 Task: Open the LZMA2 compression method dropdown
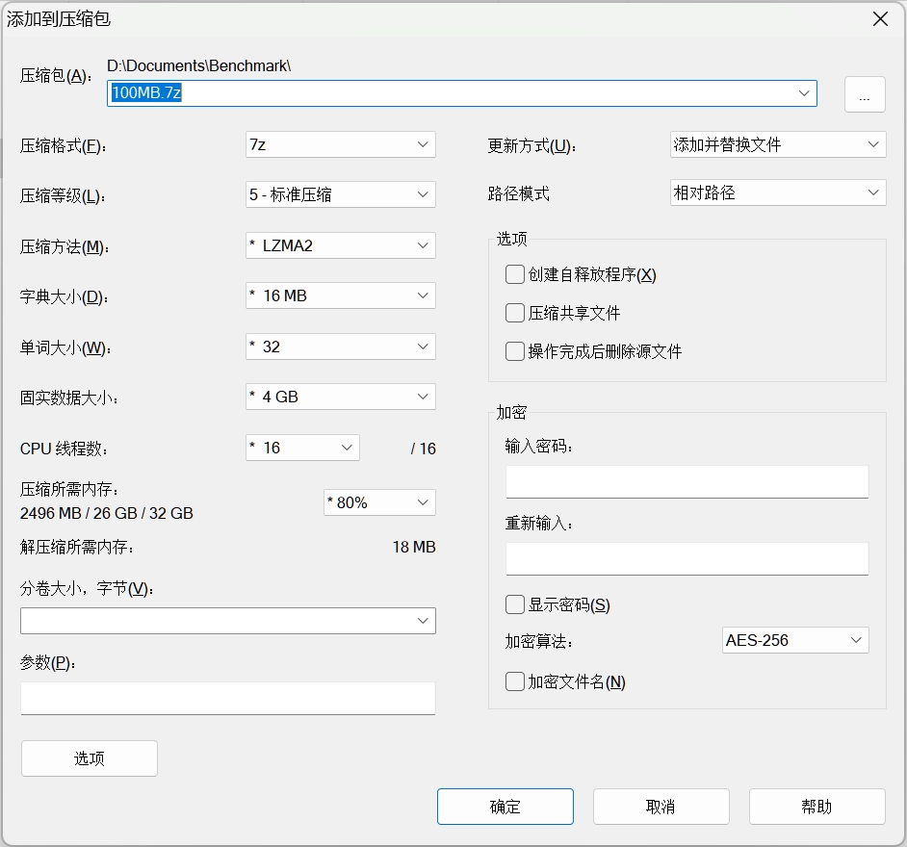coord(340,245)
